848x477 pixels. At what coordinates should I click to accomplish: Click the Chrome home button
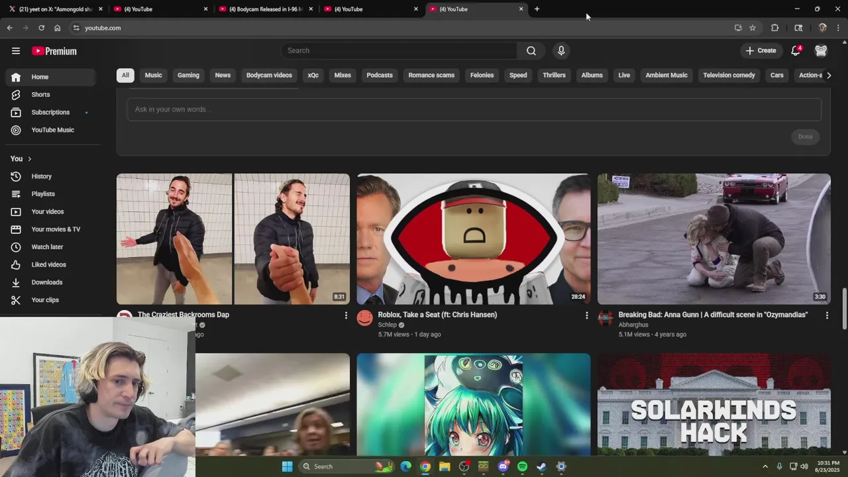58,28
